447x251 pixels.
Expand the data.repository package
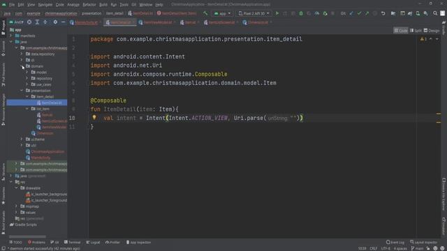[22, 54]
